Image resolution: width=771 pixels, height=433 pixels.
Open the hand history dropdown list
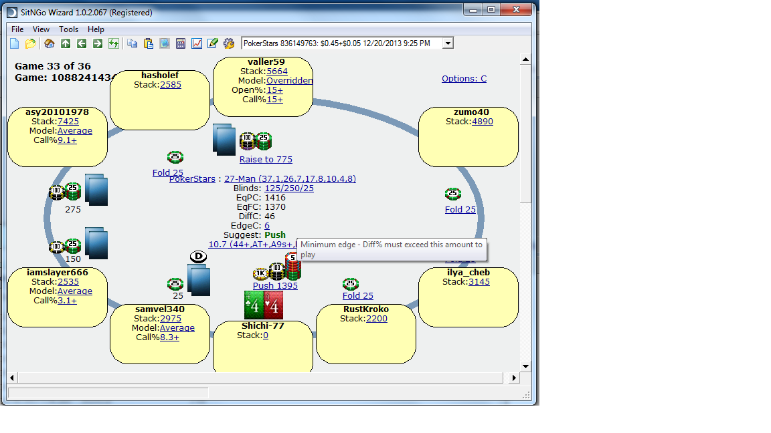(448, 43)
